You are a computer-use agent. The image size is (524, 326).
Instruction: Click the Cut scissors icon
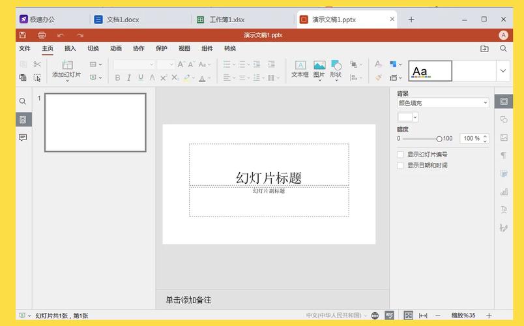tap(37, 64)
